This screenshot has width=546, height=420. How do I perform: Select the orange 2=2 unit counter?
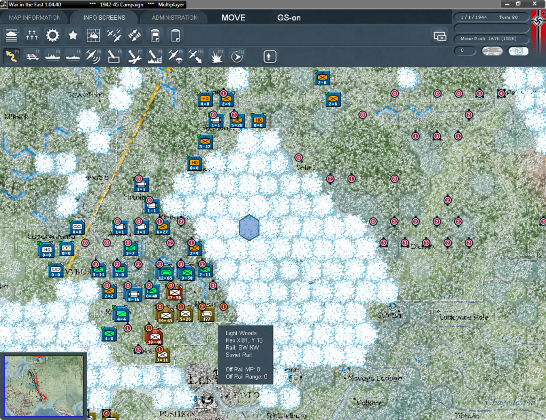109,292
